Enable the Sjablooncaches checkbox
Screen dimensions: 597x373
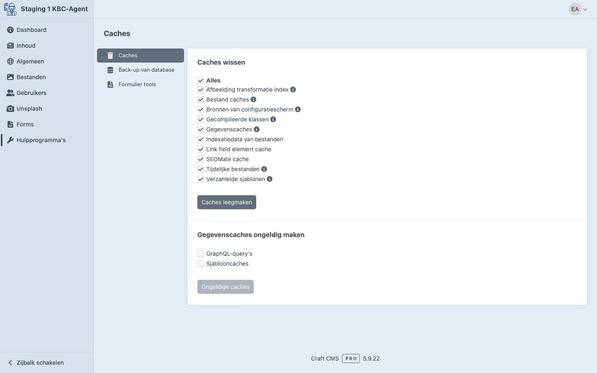[x=201, y=264]
